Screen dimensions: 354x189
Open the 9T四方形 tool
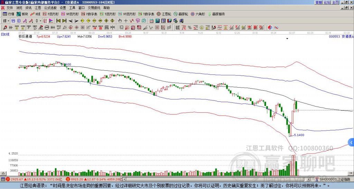tap(127, 14)
